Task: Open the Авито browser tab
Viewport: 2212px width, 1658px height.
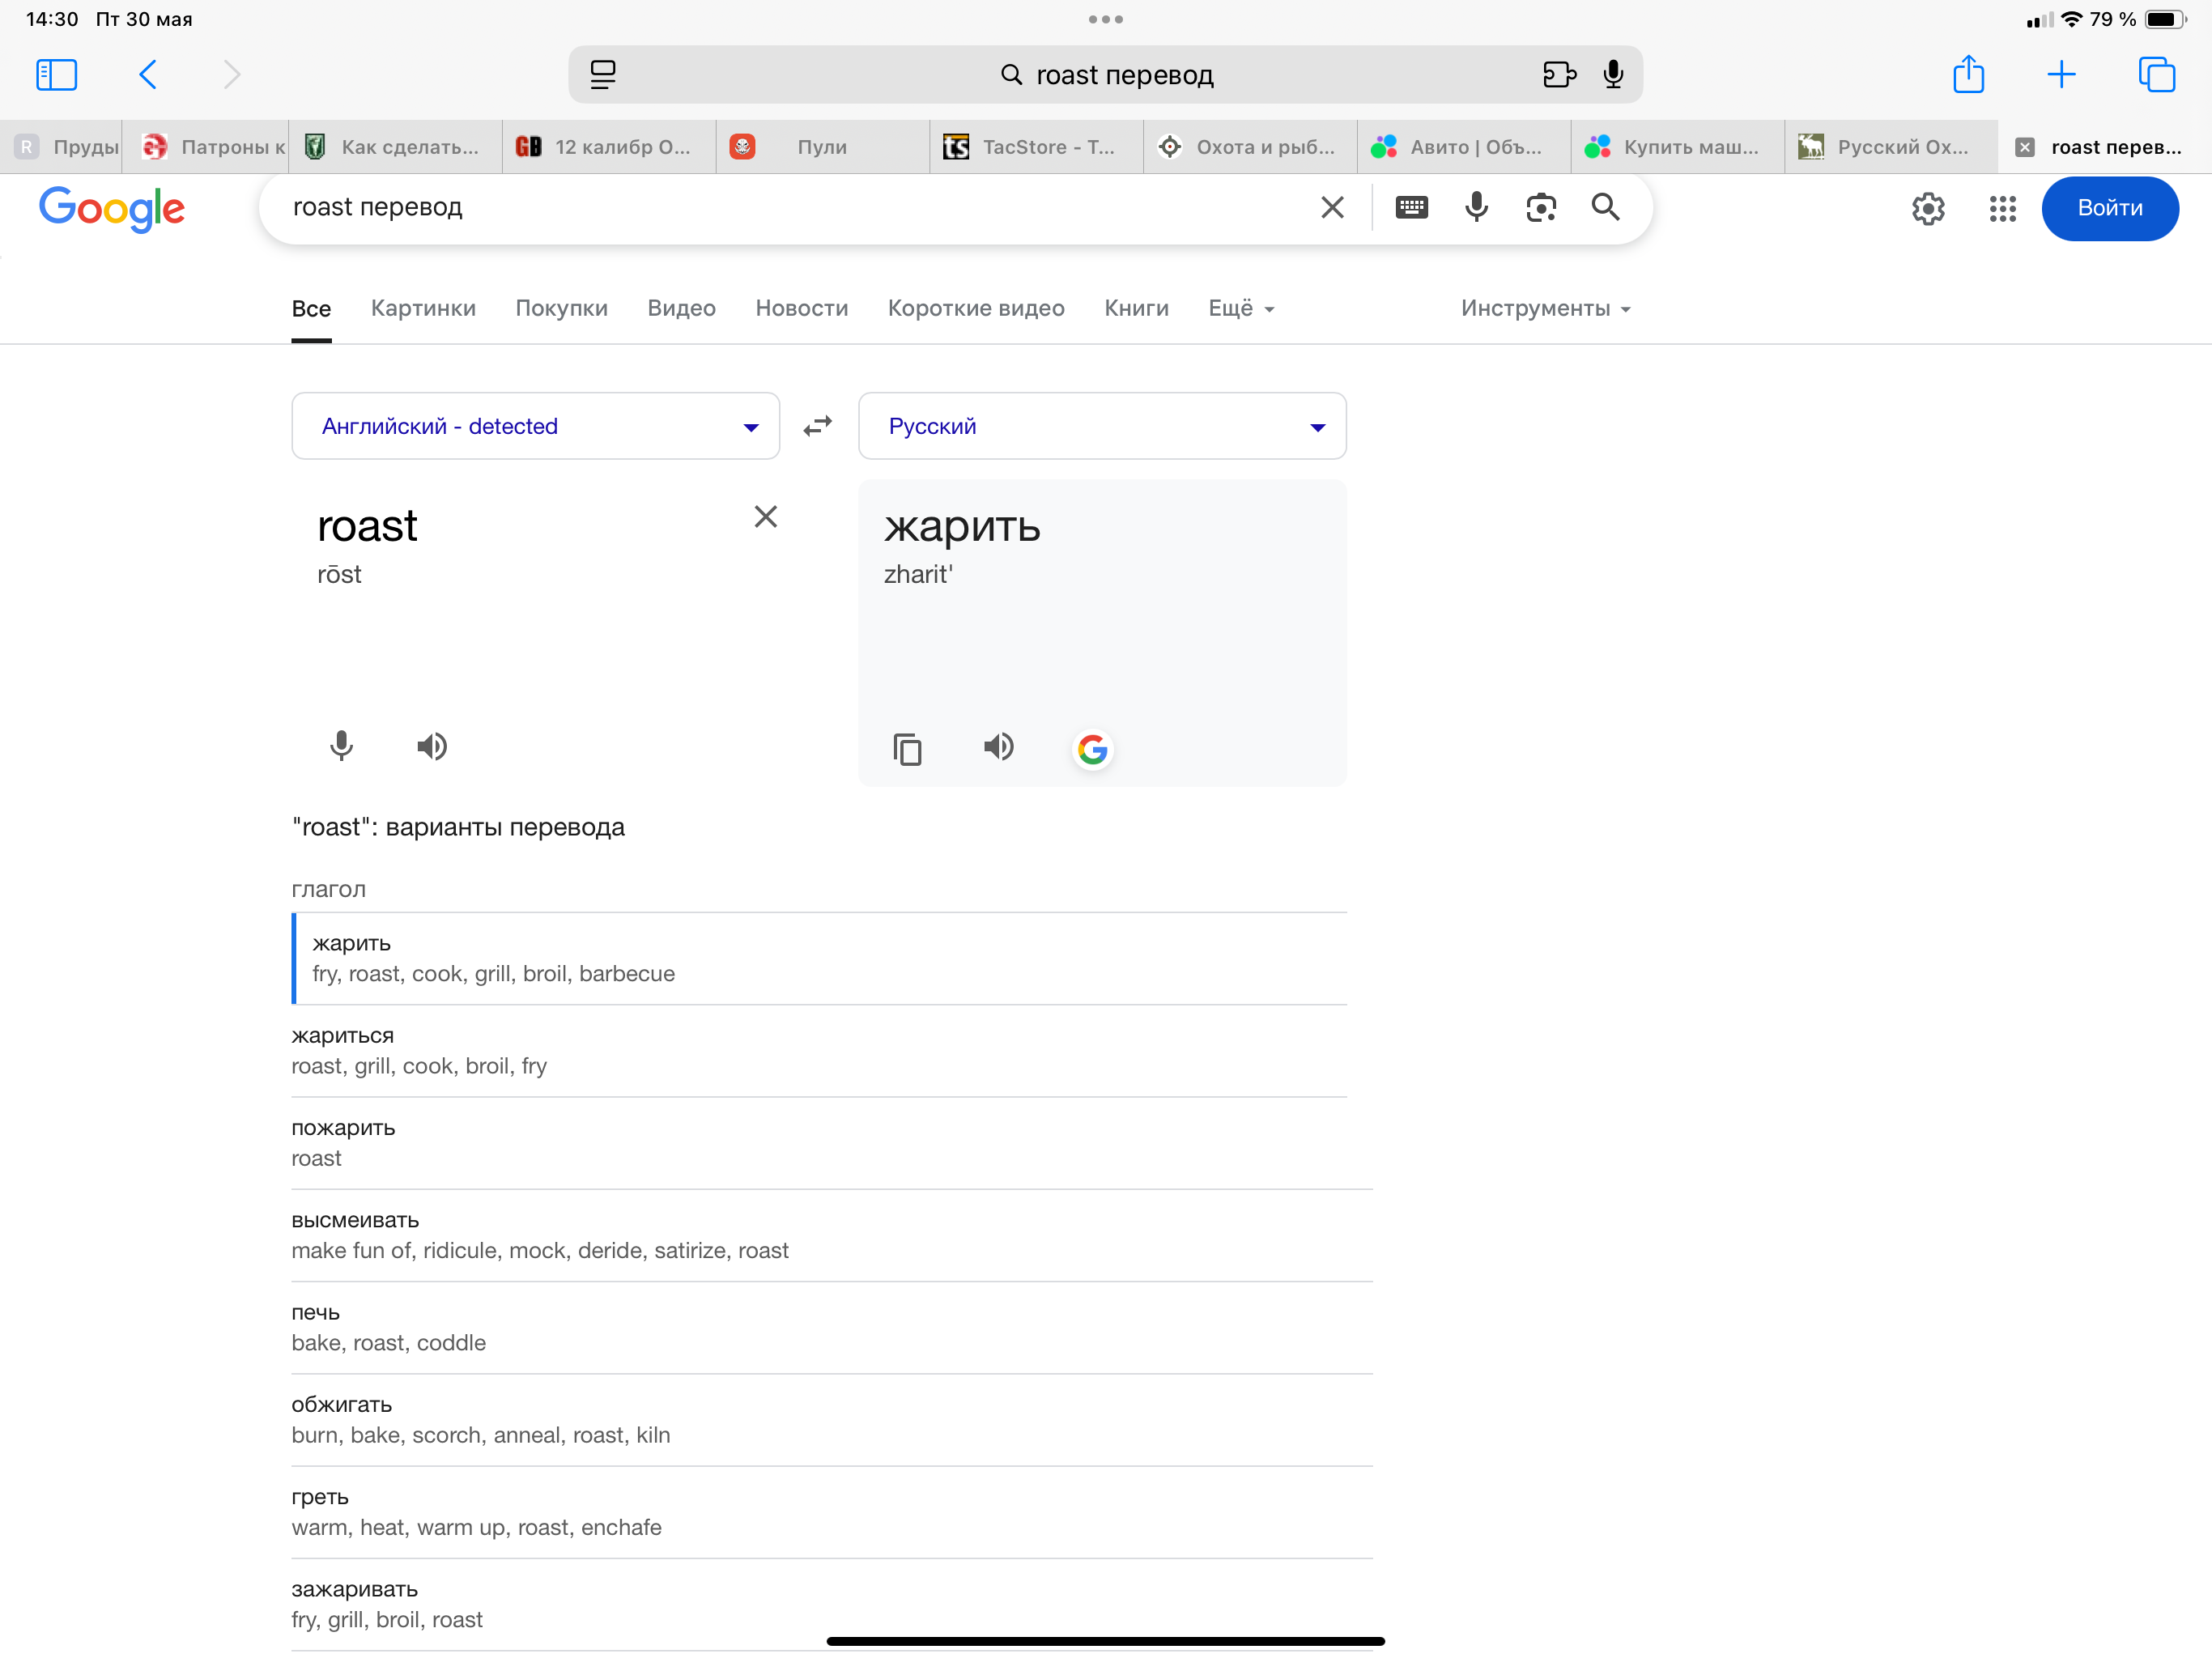Action: pos(1463,147)
